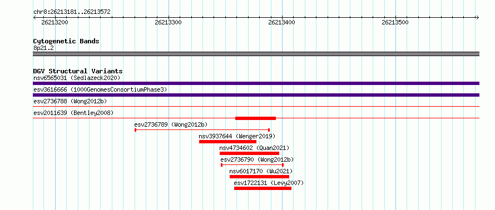Open the esv1722131 (Levy2007) label
Screen dimensions: 495x210
tap(269, 183)
